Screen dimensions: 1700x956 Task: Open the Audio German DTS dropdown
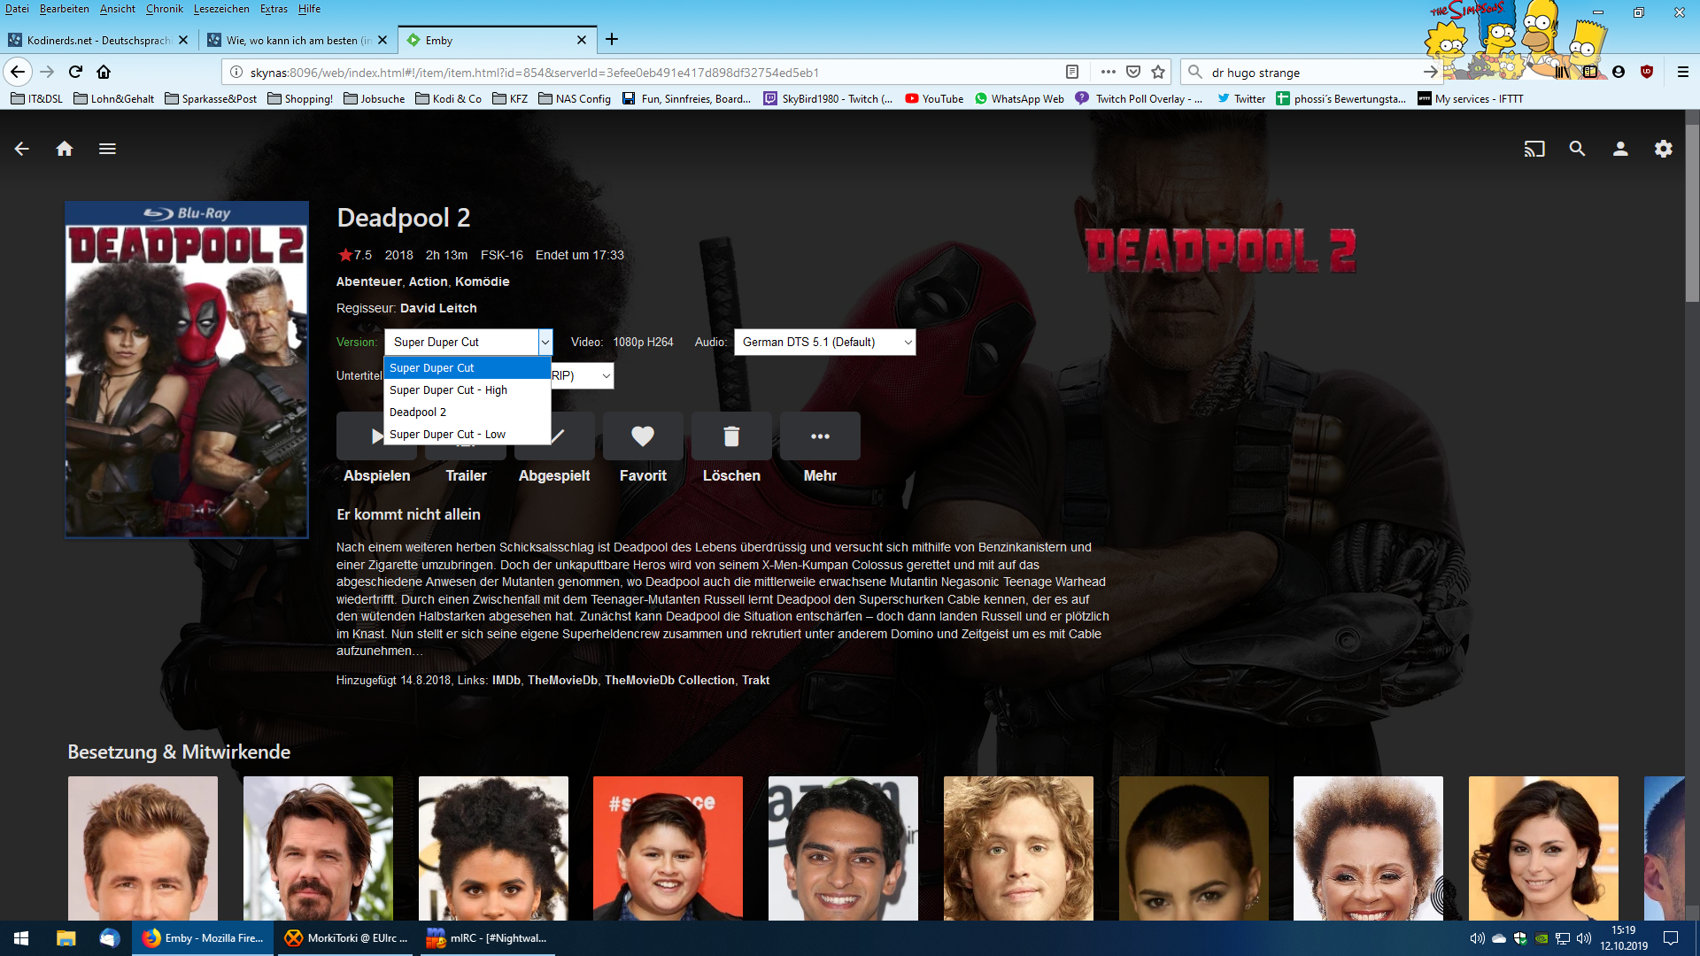click(824, 342)
